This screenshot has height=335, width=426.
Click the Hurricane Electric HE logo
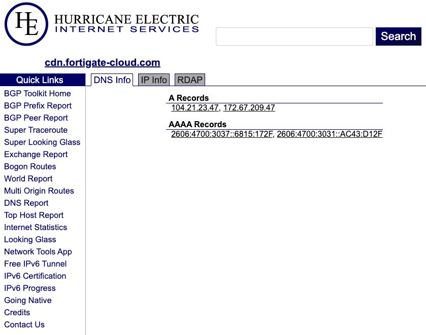click(x=26, y=24)
